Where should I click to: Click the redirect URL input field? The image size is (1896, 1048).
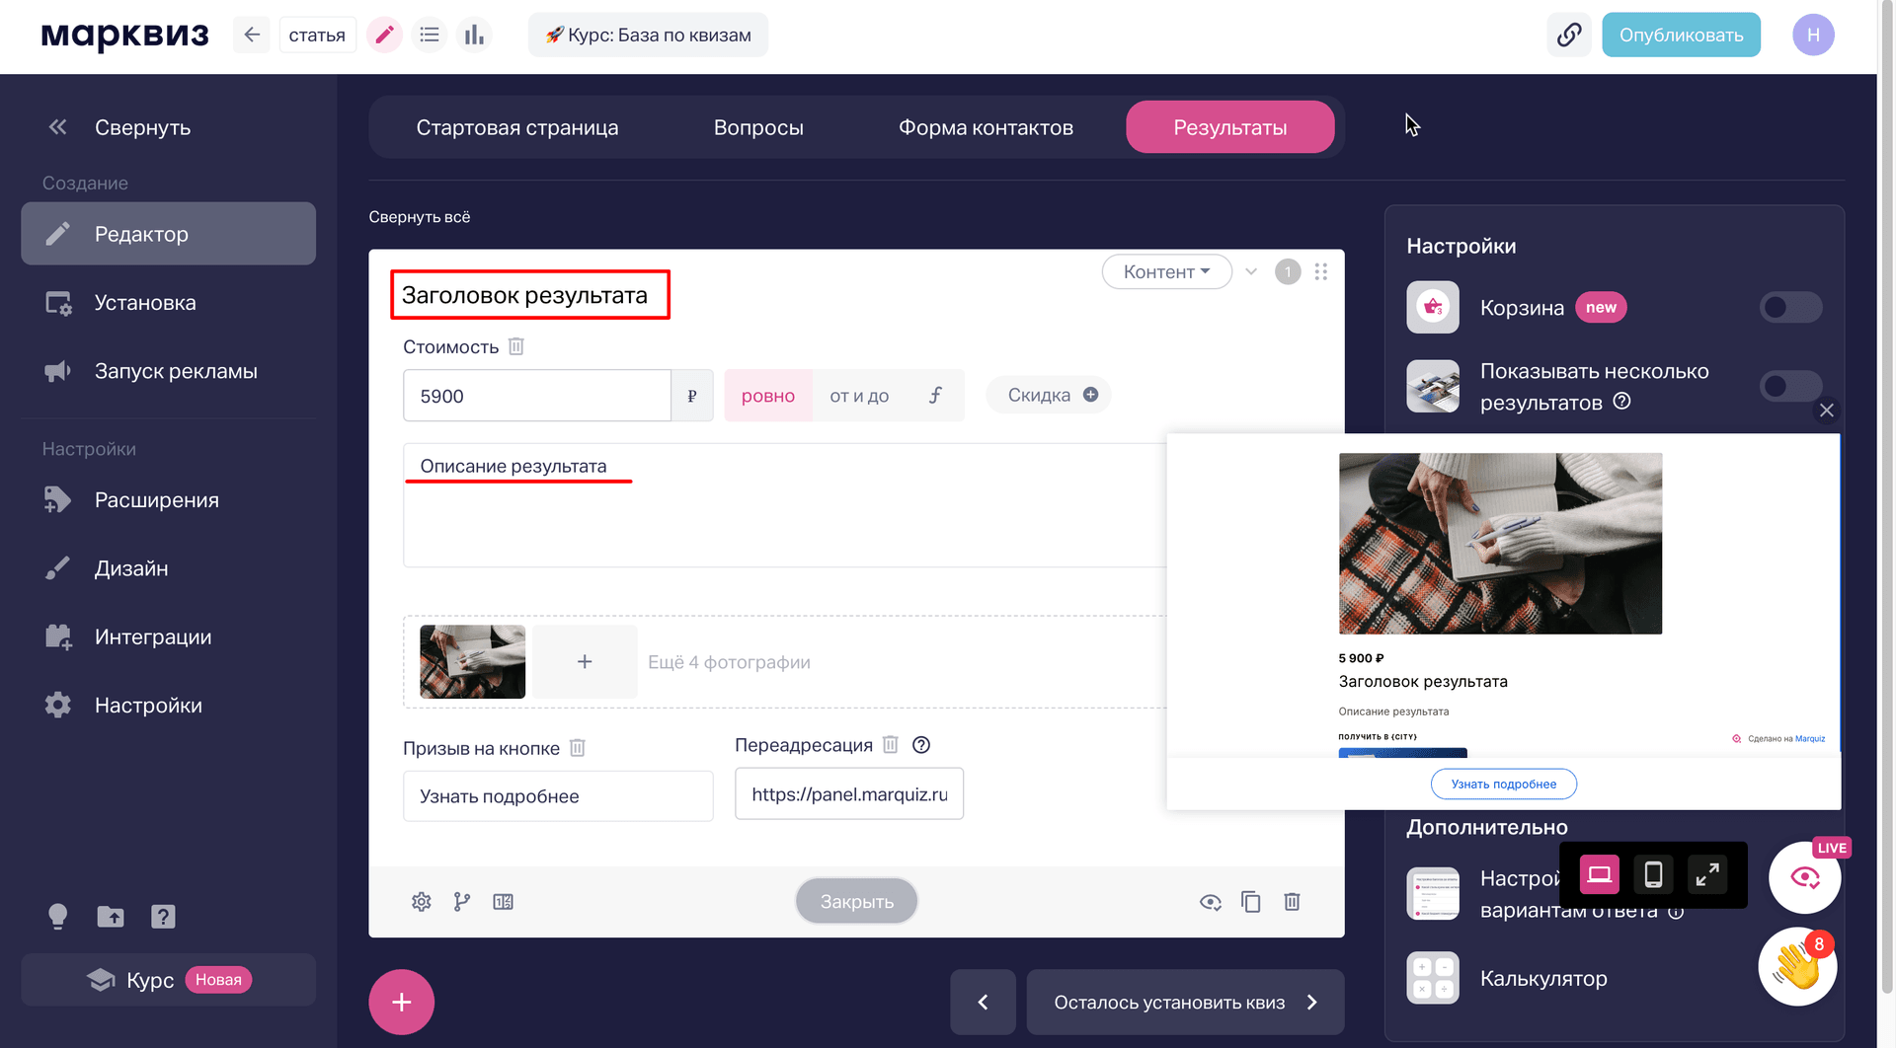click(x=849, y=794)
